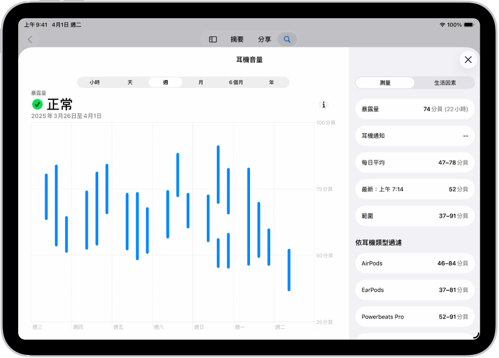Expand the 範圍 measurement row

click(x=414, y=216)
